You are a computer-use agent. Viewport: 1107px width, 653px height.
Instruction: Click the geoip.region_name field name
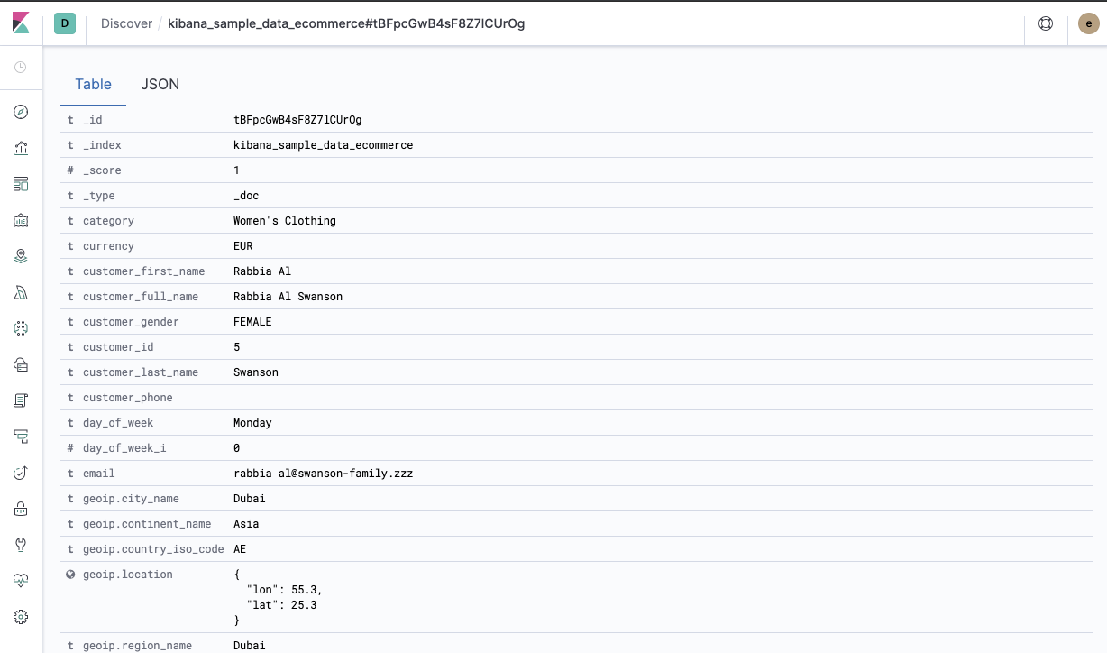137,646
